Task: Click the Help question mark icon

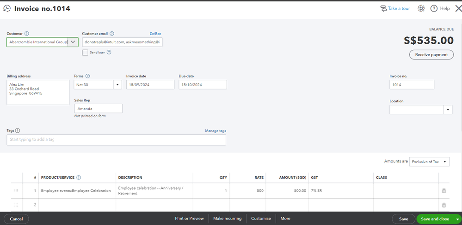Action: point(434,8)
